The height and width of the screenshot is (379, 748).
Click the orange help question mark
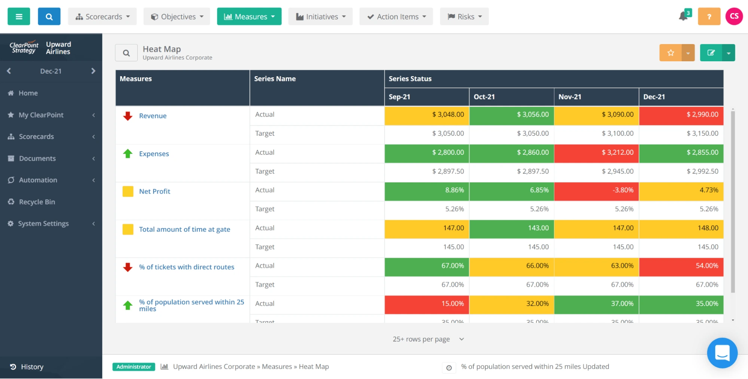709,16
